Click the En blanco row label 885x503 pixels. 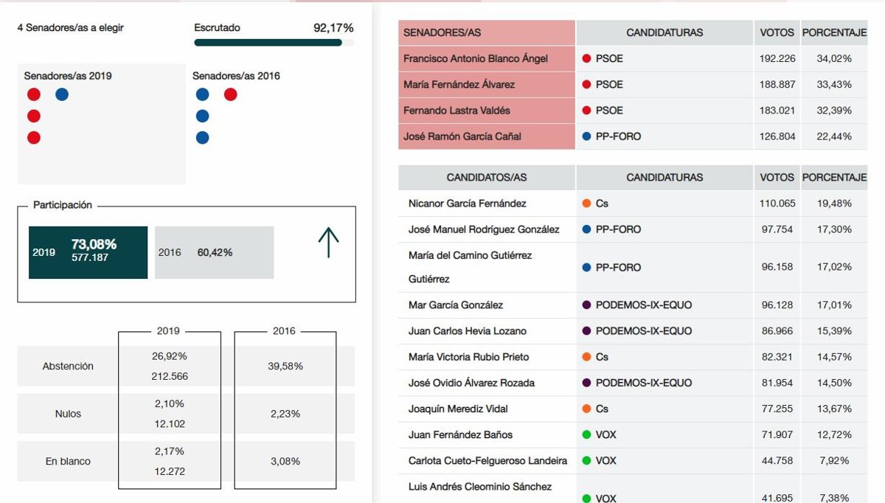68,462
